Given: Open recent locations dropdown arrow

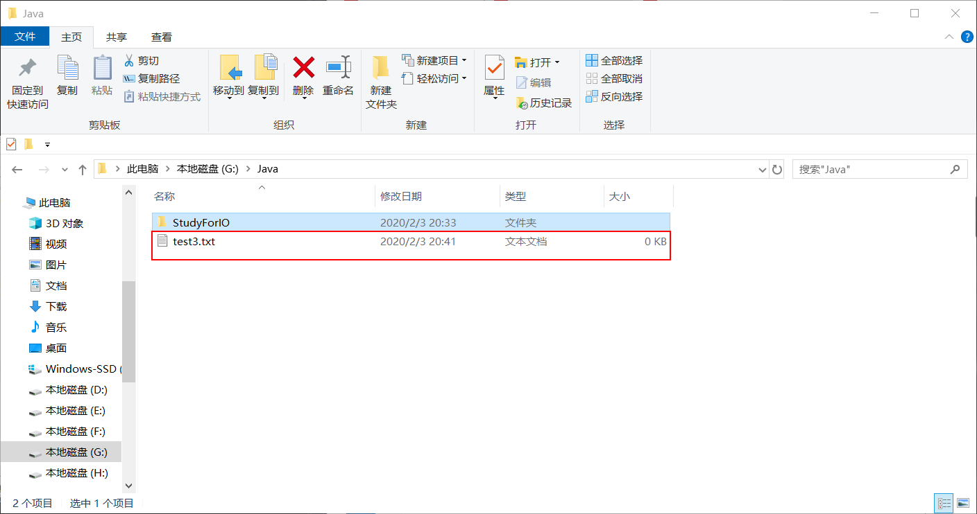Looking at the screenshot, I should pos(65,169).
